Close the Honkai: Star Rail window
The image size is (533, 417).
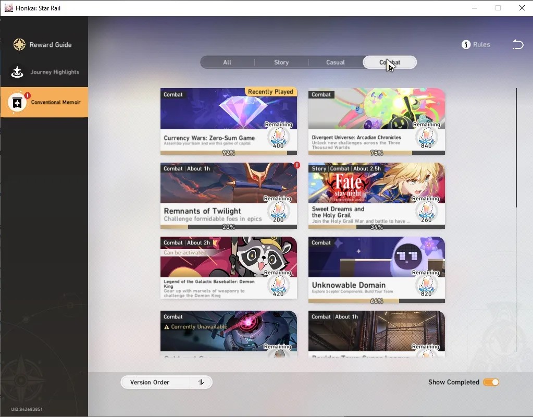[522, 8]
